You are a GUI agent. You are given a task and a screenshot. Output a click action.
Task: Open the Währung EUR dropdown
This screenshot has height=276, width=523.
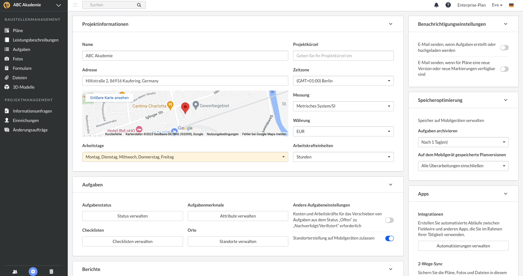tap(343, 131)
